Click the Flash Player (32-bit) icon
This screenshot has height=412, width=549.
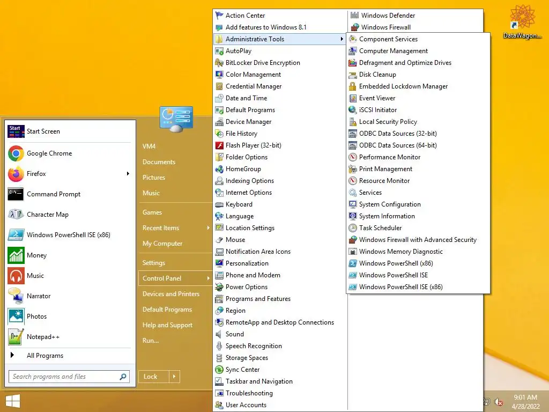(219, 145)
